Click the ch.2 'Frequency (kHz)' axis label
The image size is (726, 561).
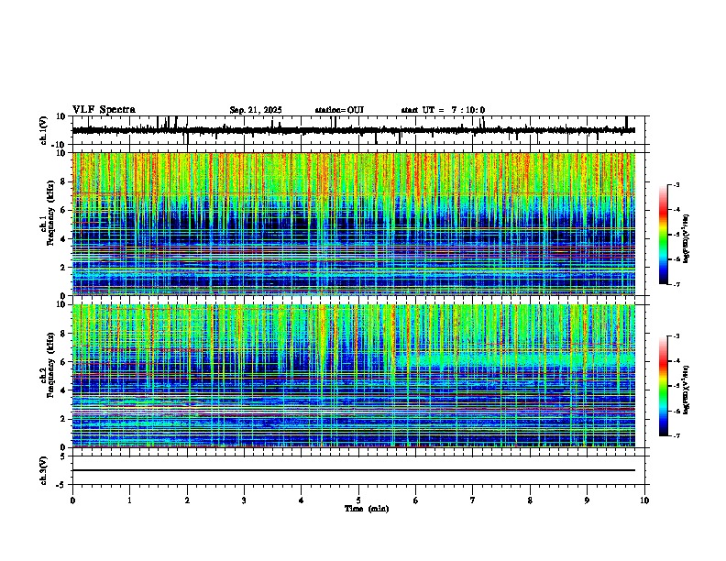coord(50,365)
